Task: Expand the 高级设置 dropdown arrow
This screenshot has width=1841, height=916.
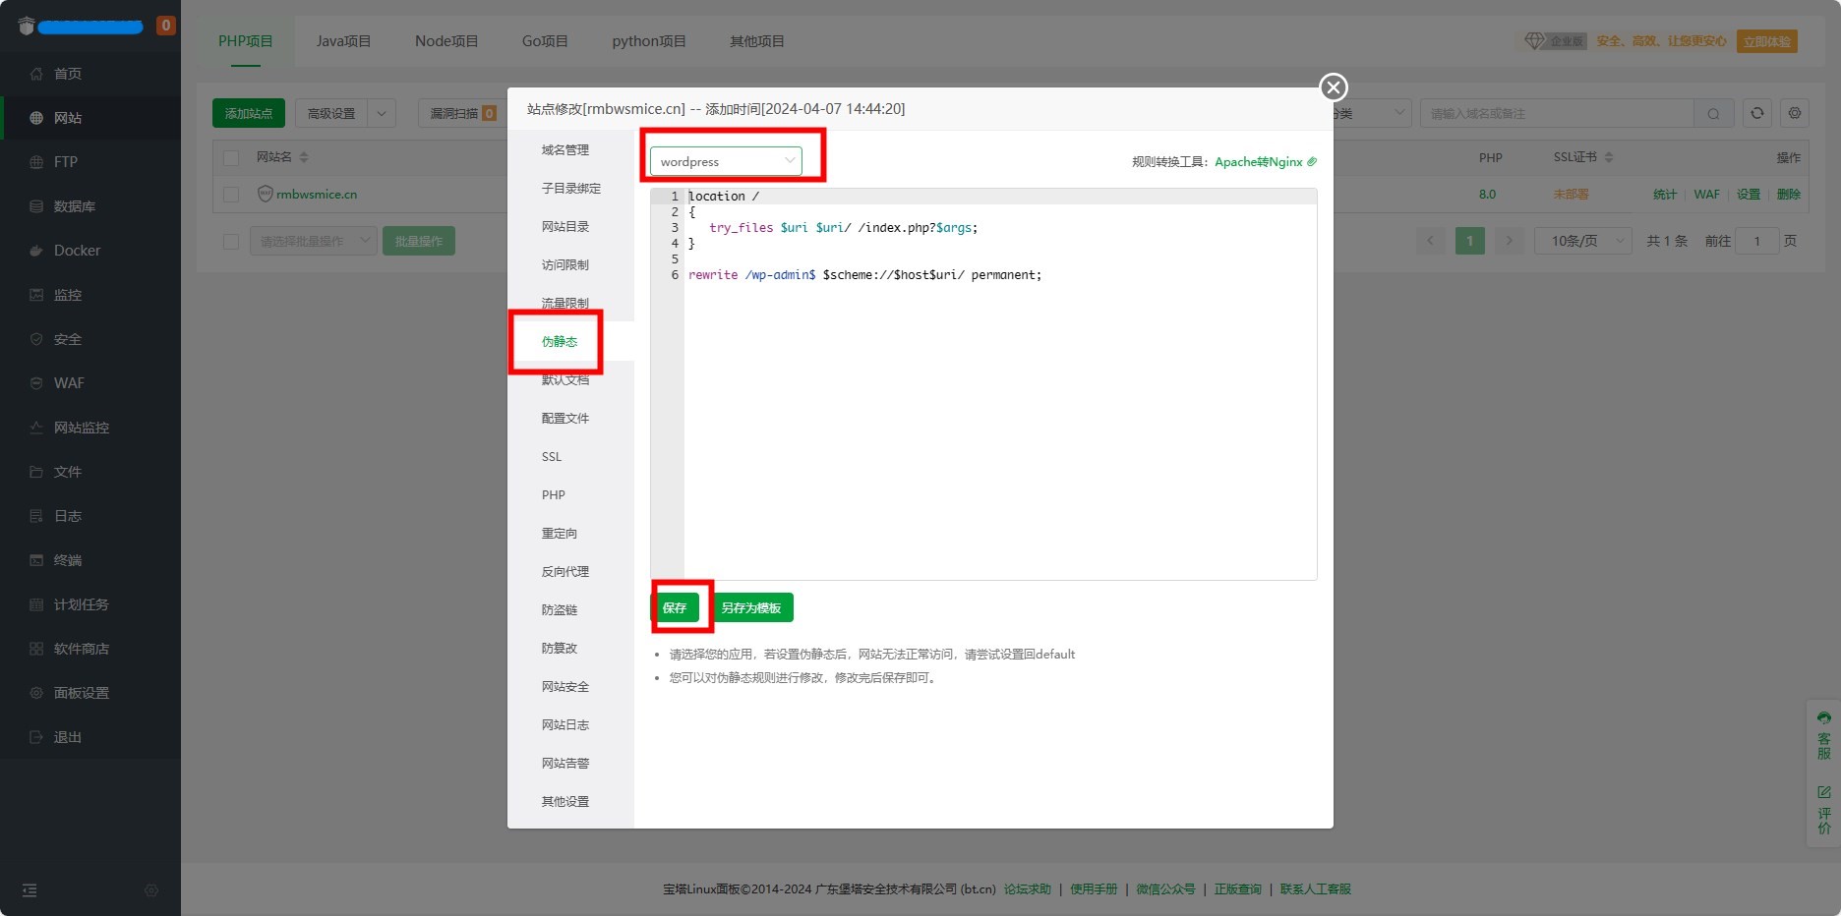Action: pos(382,113)
